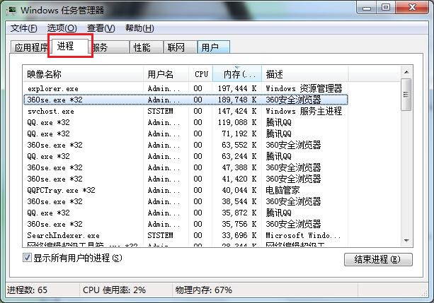Select the svchost.exe process row

click(x=185, y=111)
